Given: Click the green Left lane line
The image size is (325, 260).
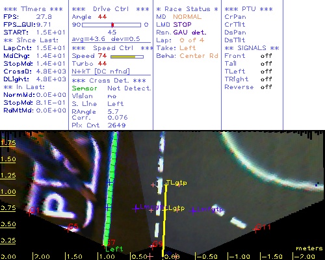Looking at the screenshot, I should [110, 188].
